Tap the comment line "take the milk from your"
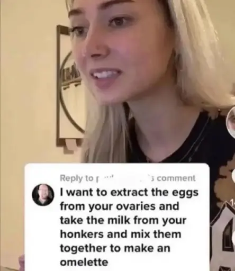Image resolution: width=235 pixels, height=271 pixels. 123,220
